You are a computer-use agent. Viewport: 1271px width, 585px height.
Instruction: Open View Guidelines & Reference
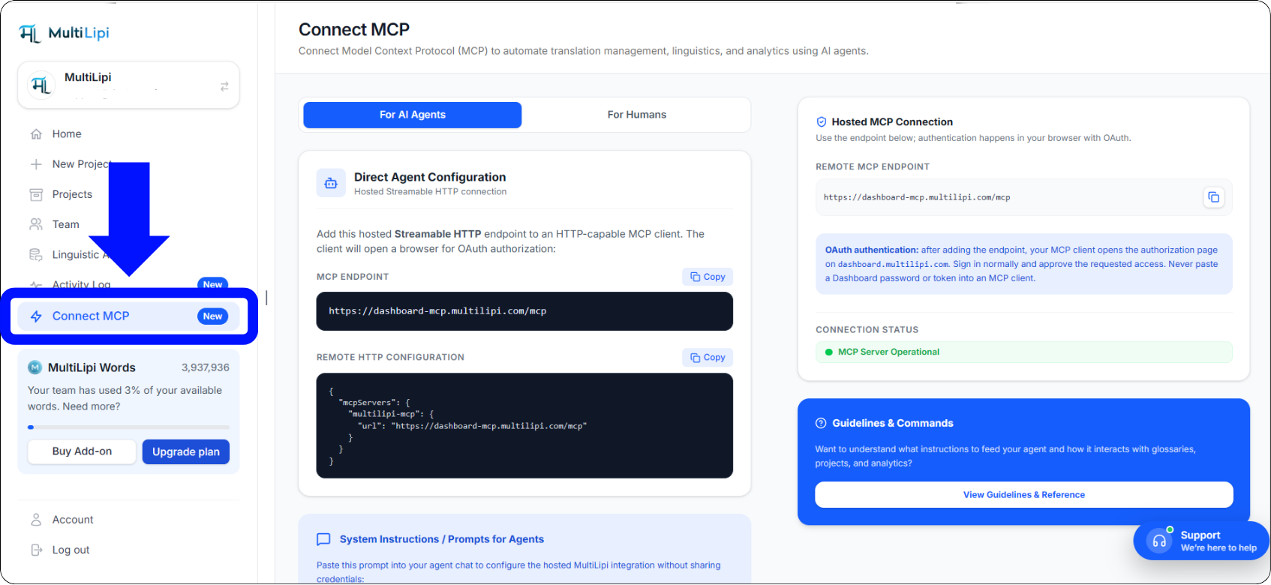[1024, 495]
